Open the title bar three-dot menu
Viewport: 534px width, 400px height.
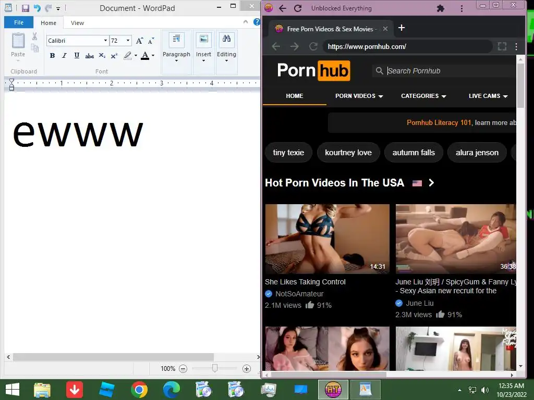pyautogui.click(x=462, y=8)
